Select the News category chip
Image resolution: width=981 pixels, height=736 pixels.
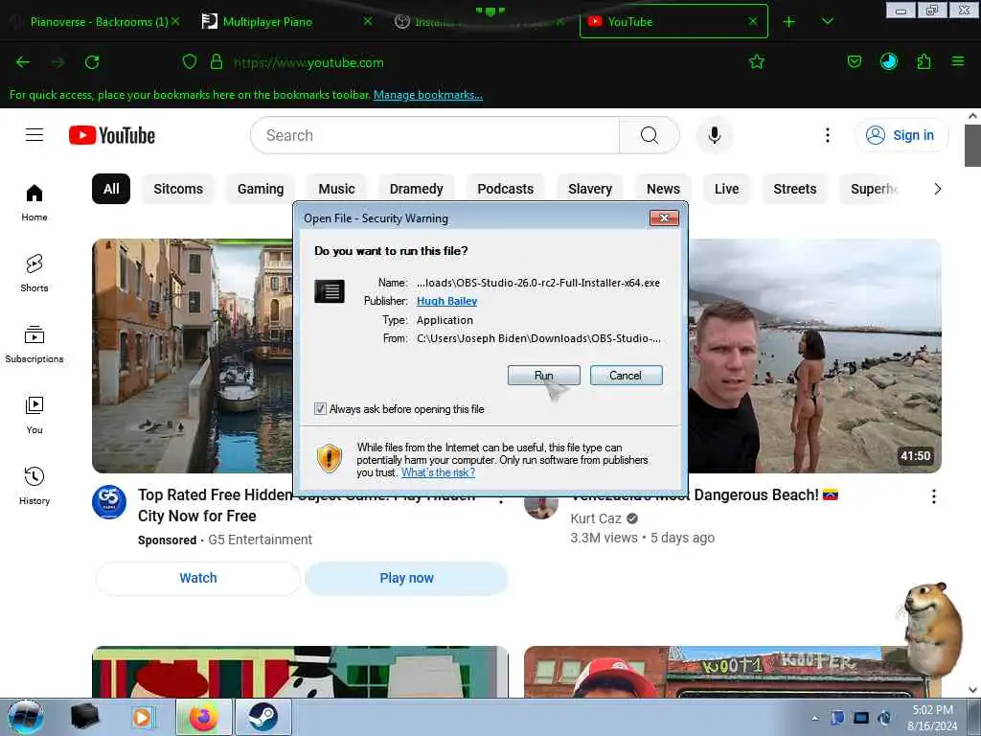(663, 189)
